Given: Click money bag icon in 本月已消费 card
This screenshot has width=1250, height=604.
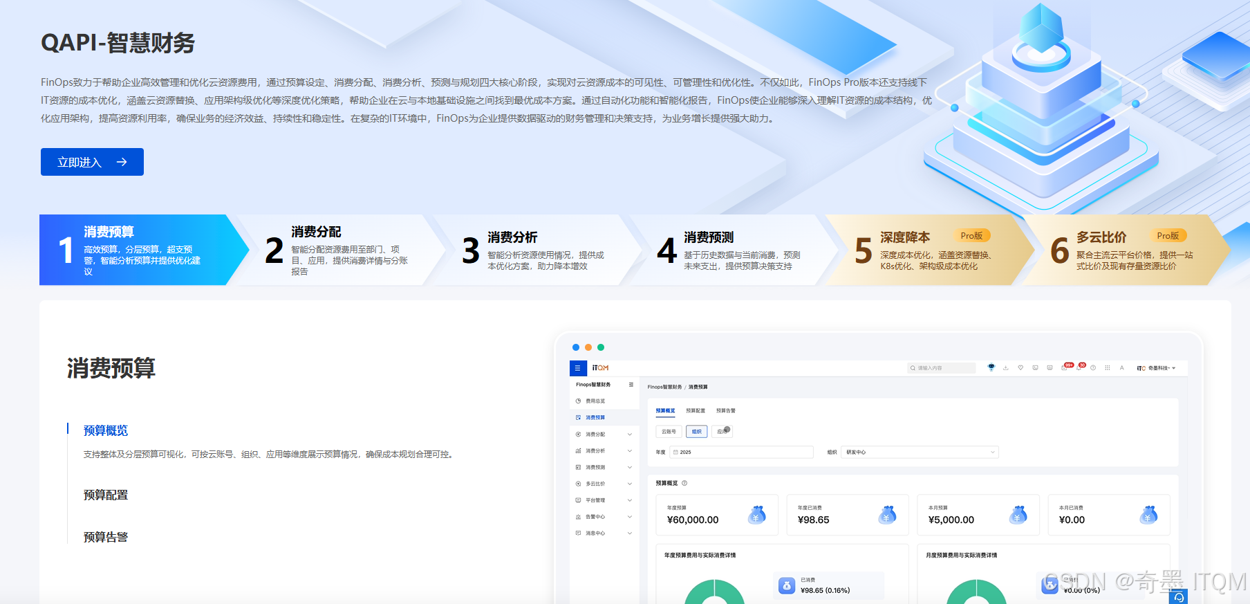Looking at the screenshot, I should (1148, 515).
